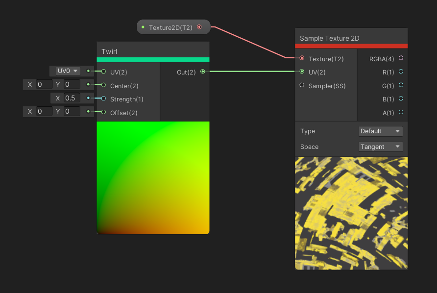Expand the Space dropdown set to Tangent
Screen dimensions: 437x293
pyautogui.click(x=381, y=146)
